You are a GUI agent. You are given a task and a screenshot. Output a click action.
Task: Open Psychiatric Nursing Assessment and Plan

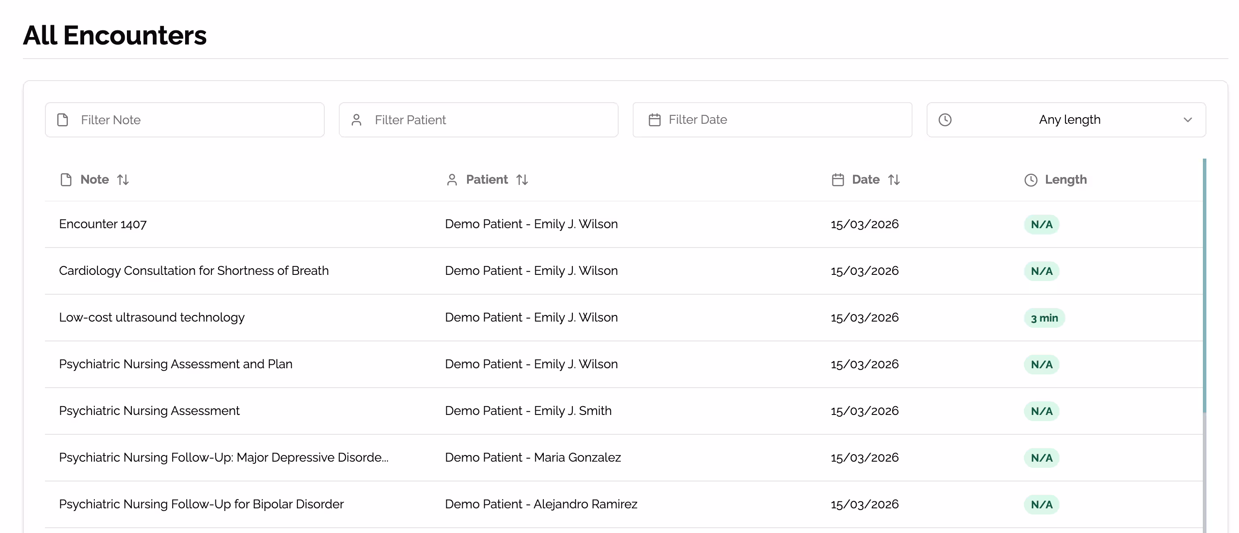click(175, 364)
